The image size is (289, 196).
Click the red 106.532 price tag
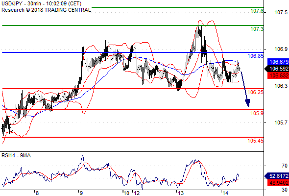[x=278, y=75]
